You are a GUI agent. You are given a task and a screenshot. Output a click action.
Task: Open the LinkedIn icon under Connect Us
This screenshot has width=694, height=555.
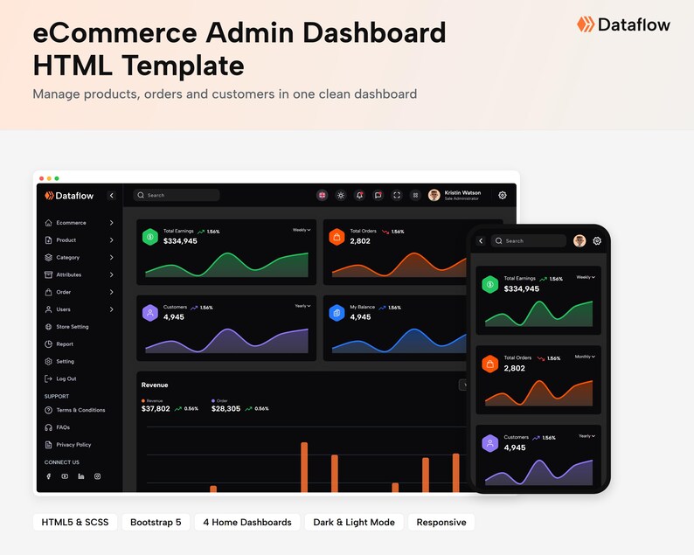click(x=81, y=476)
